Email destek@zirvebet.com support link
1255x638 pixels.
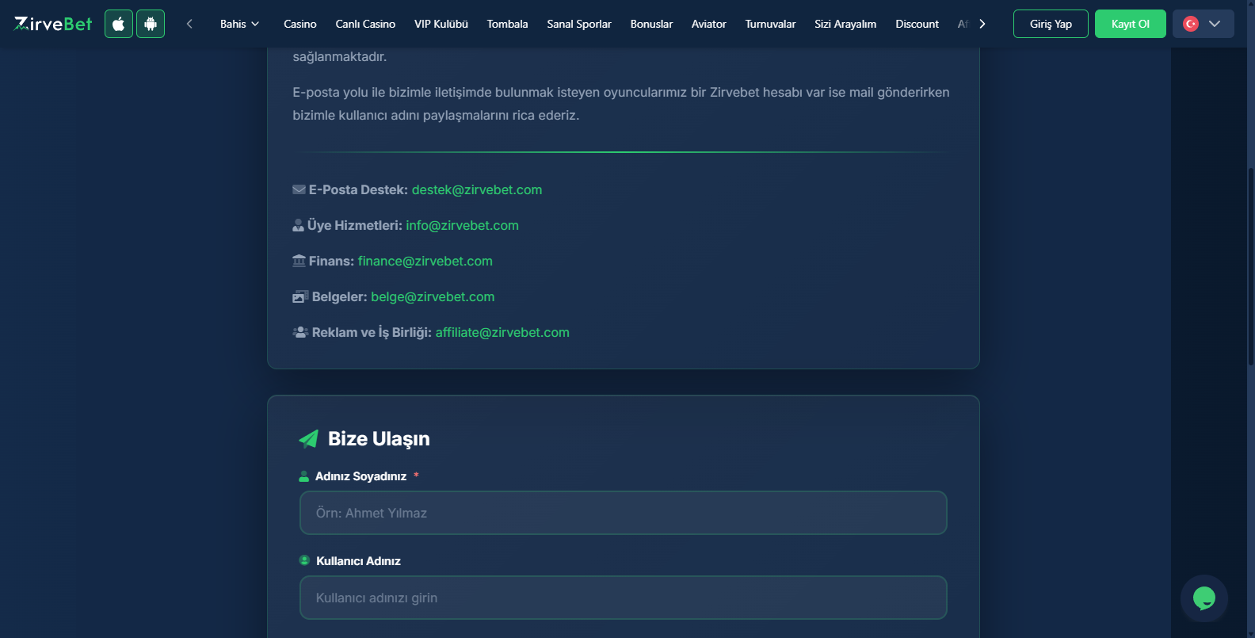click(x=477, y=190)
